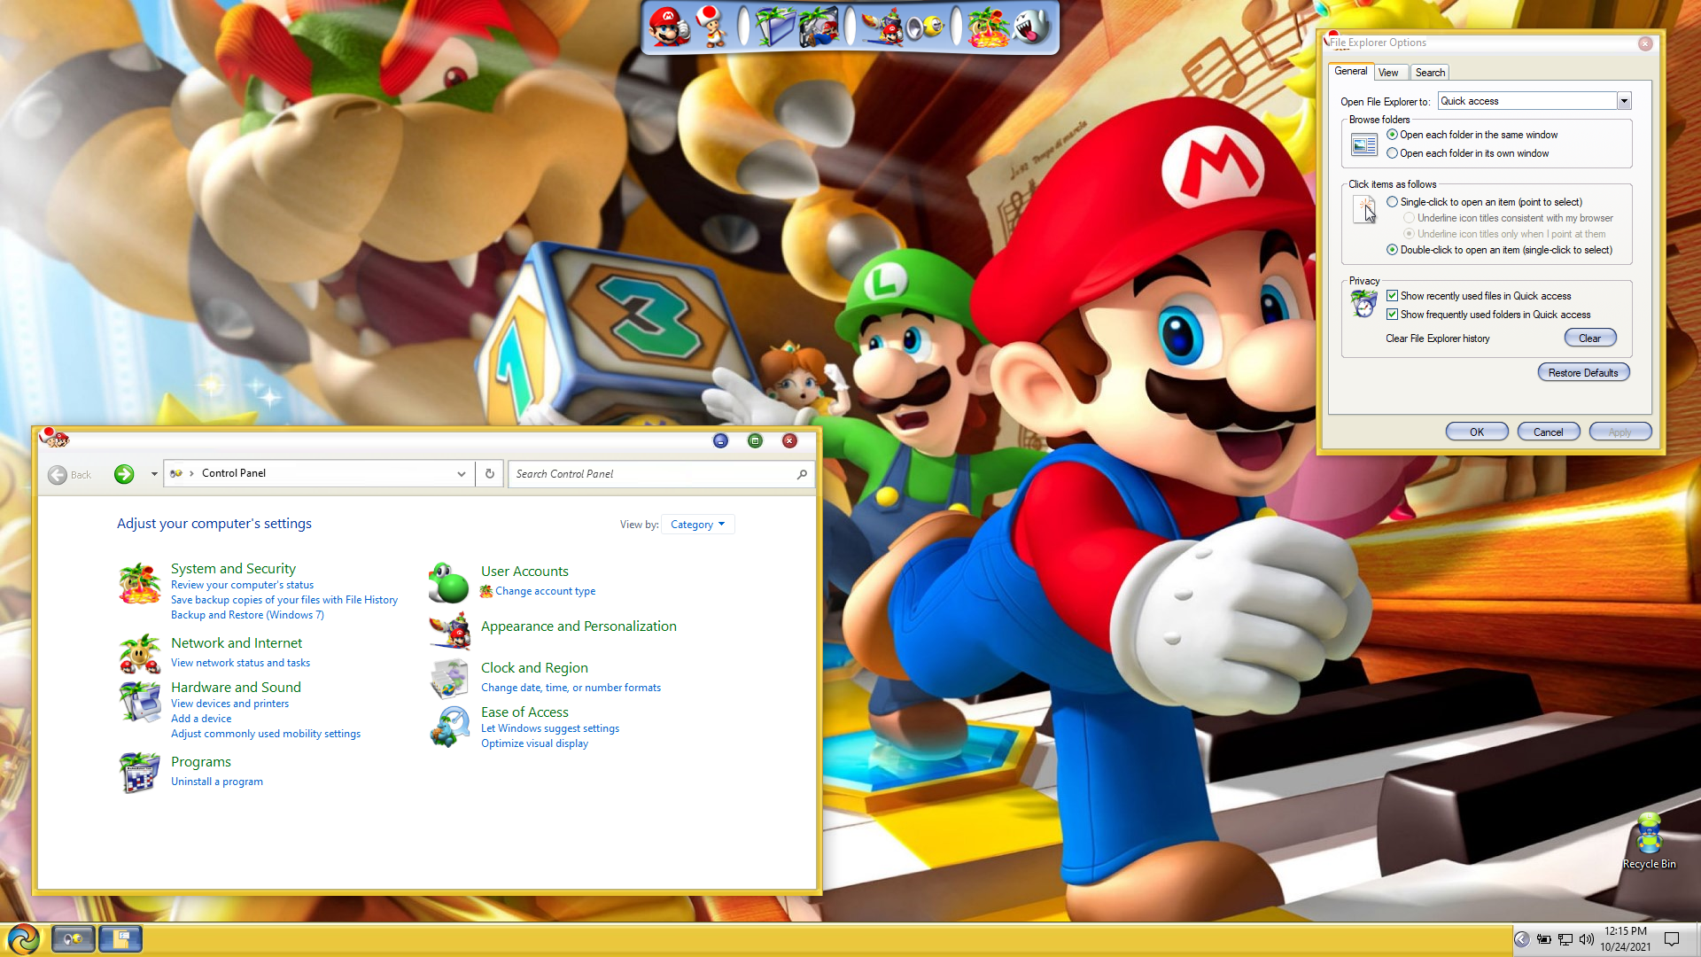Screen dimensions: 1701x957
Task: Switch to the Search tab
Action: [x=1429, y=73]
